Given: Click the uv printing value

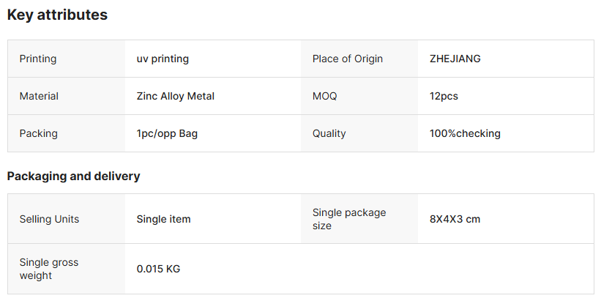Looking at the screenshot, I should tap(163, 59).
